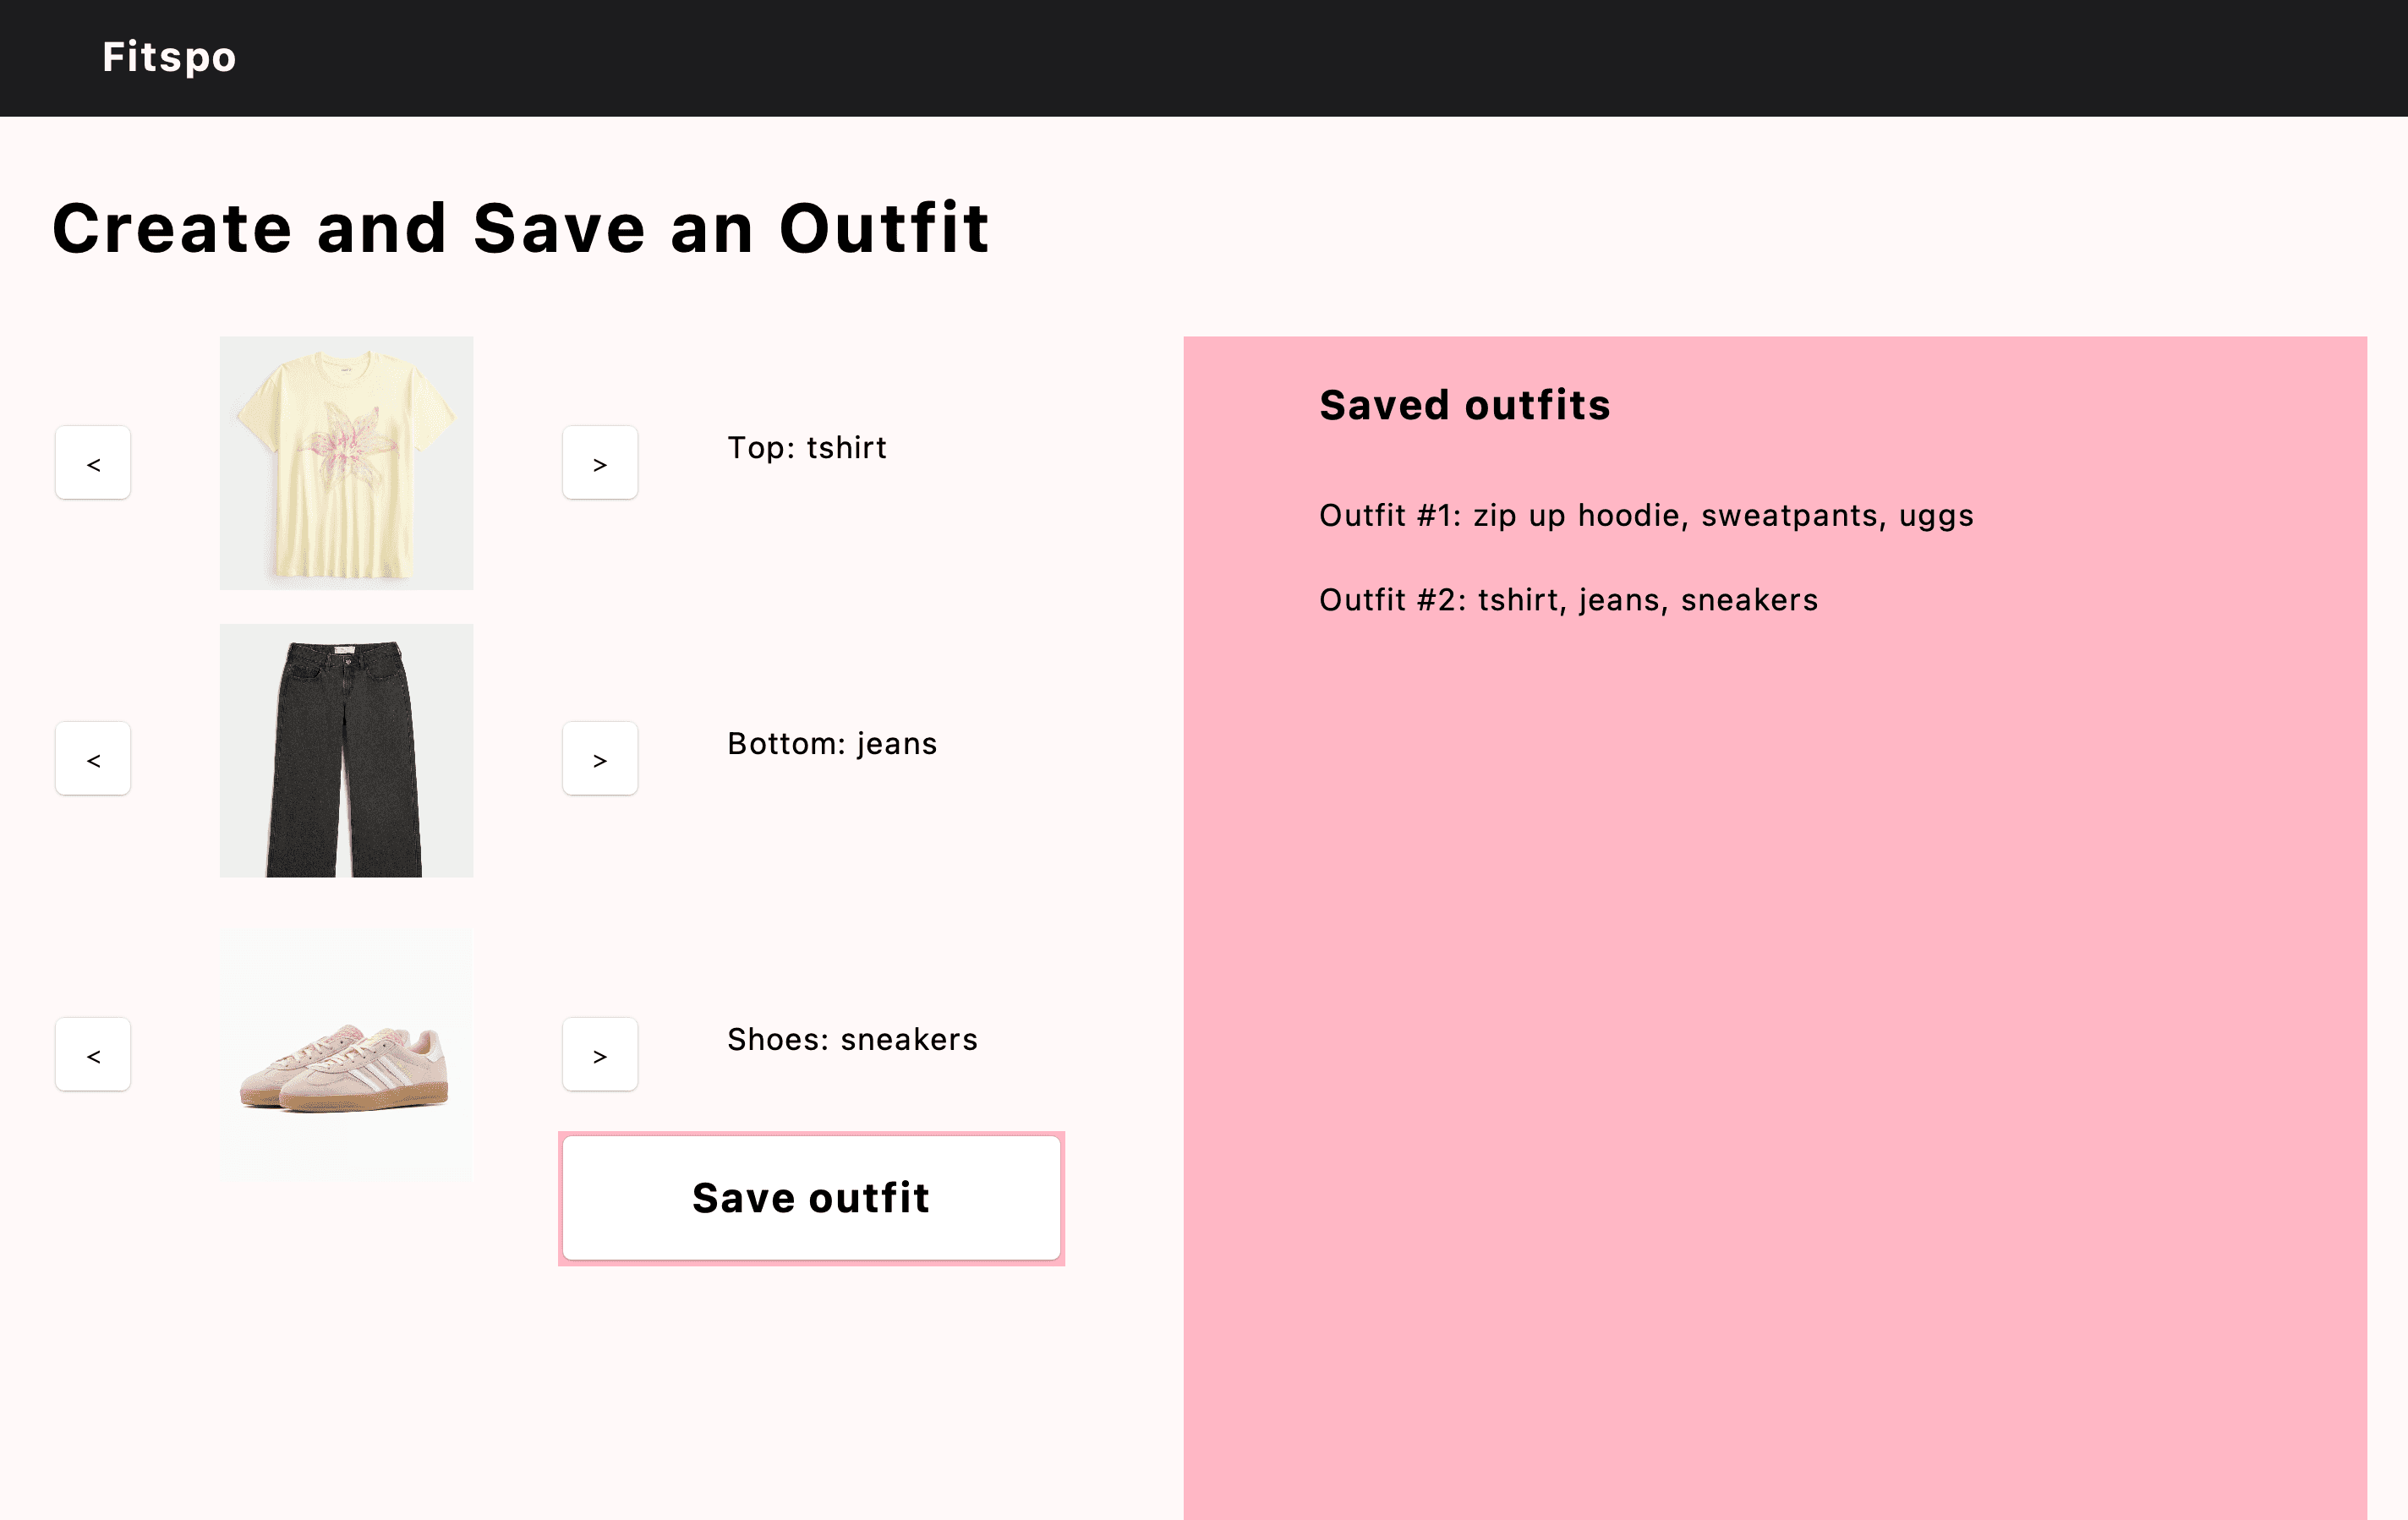Click the pink sneakers image
Viewport: 2408px width, 1520px height.
tap(346, 1066)
